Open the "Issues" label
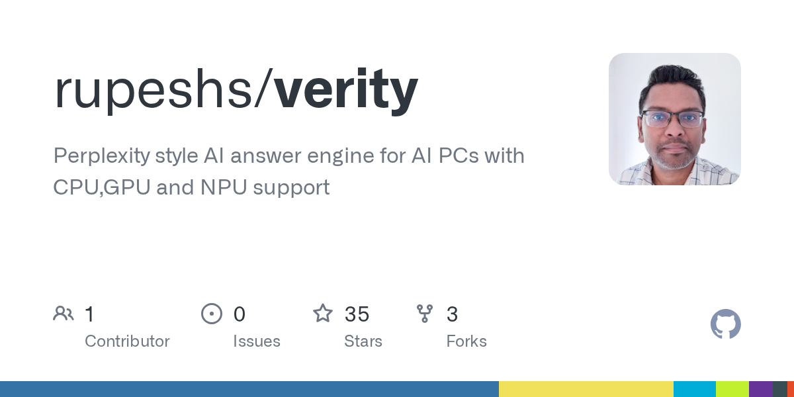The image size is (794, 397). [257, 341]
